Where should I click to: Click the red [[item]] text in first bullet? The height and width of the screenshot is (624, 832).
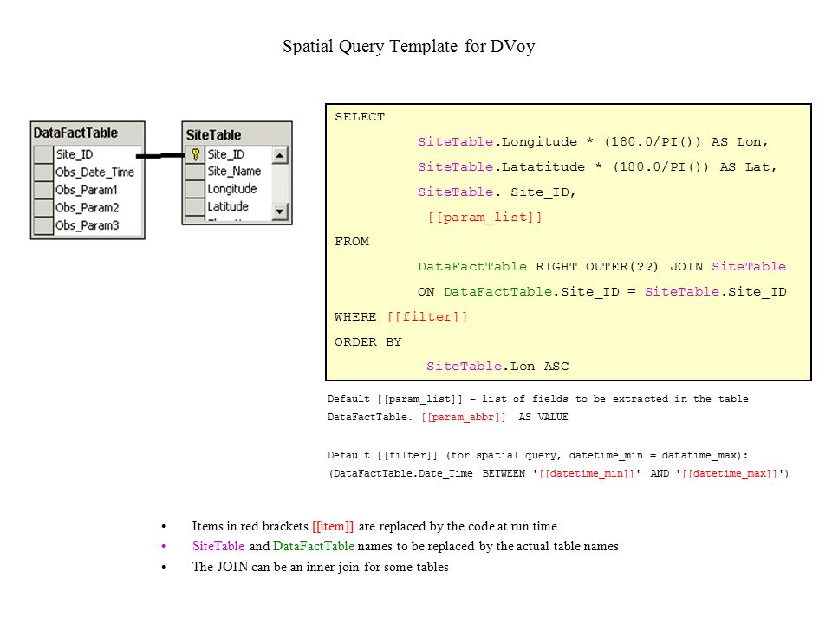pos(333,526)
